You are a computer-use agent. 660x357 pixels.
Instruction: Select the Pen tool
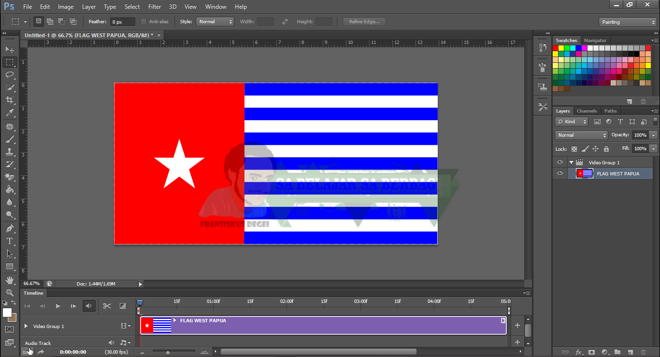[10, 228]
